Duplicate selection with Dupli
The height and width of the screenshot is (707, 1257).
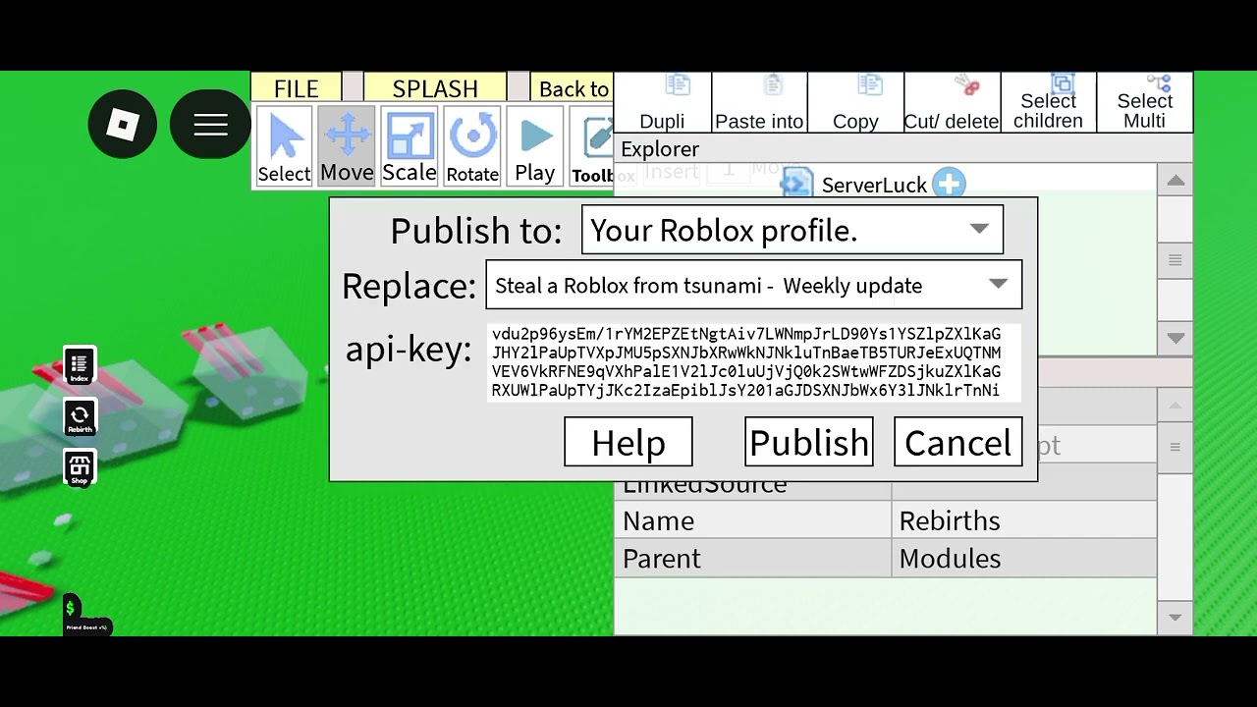click(663, 103)
